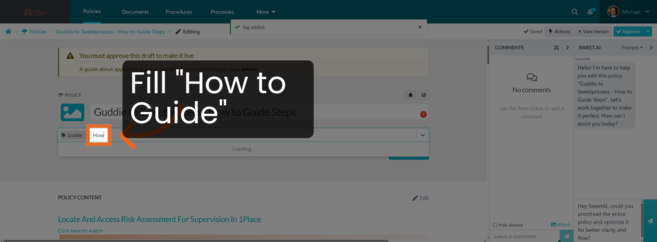Viewport: 657px width, 242px height.
Task: Go to the Processes tab
Action: pos(222,12)
